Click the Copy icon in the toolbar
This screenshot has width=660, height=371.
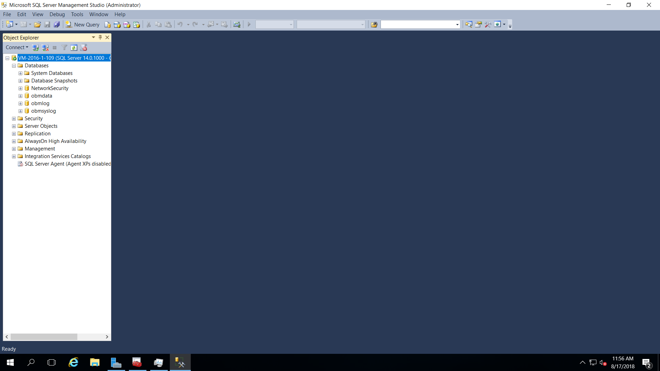tap(158, 24)
